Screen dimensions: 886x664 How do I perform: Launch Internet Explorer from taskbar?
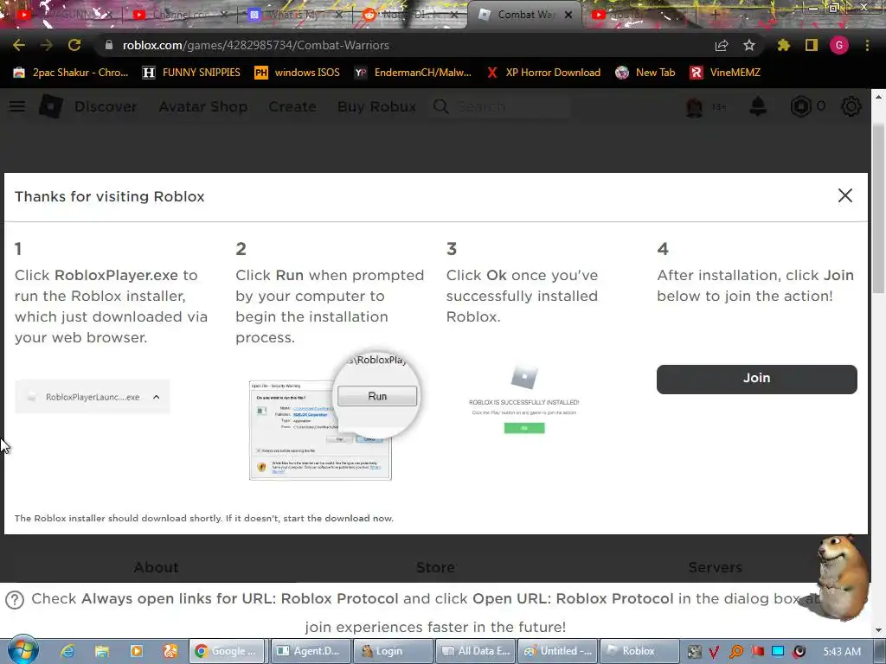coord(67,651)
